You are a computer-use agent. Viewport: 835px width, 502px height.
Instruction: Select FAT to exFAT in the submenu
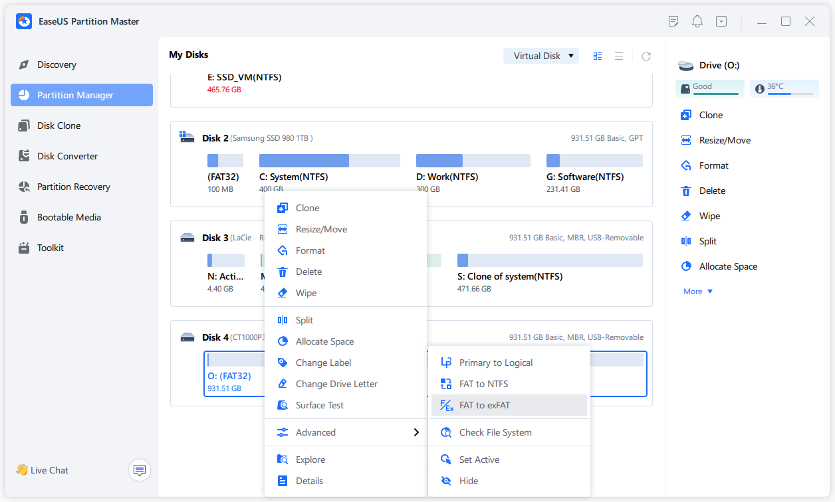(509, 405)
